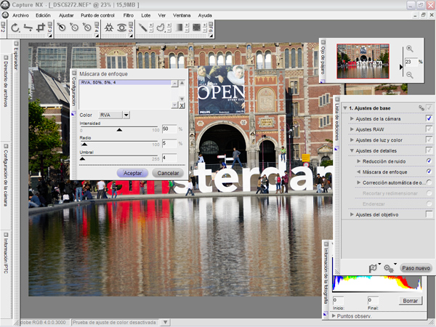The image size is (436, 327).
Task: Open the Ajustar menu
Action: coord(66,15)
